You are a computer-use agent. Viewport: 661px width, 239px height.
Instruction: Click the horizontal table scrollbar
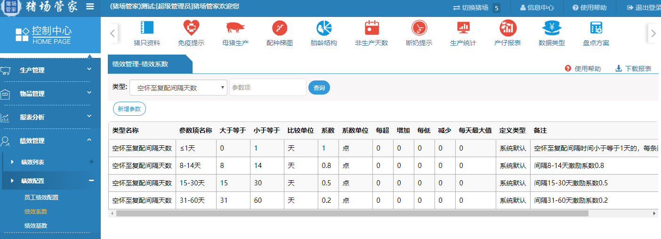pos(352,213)
